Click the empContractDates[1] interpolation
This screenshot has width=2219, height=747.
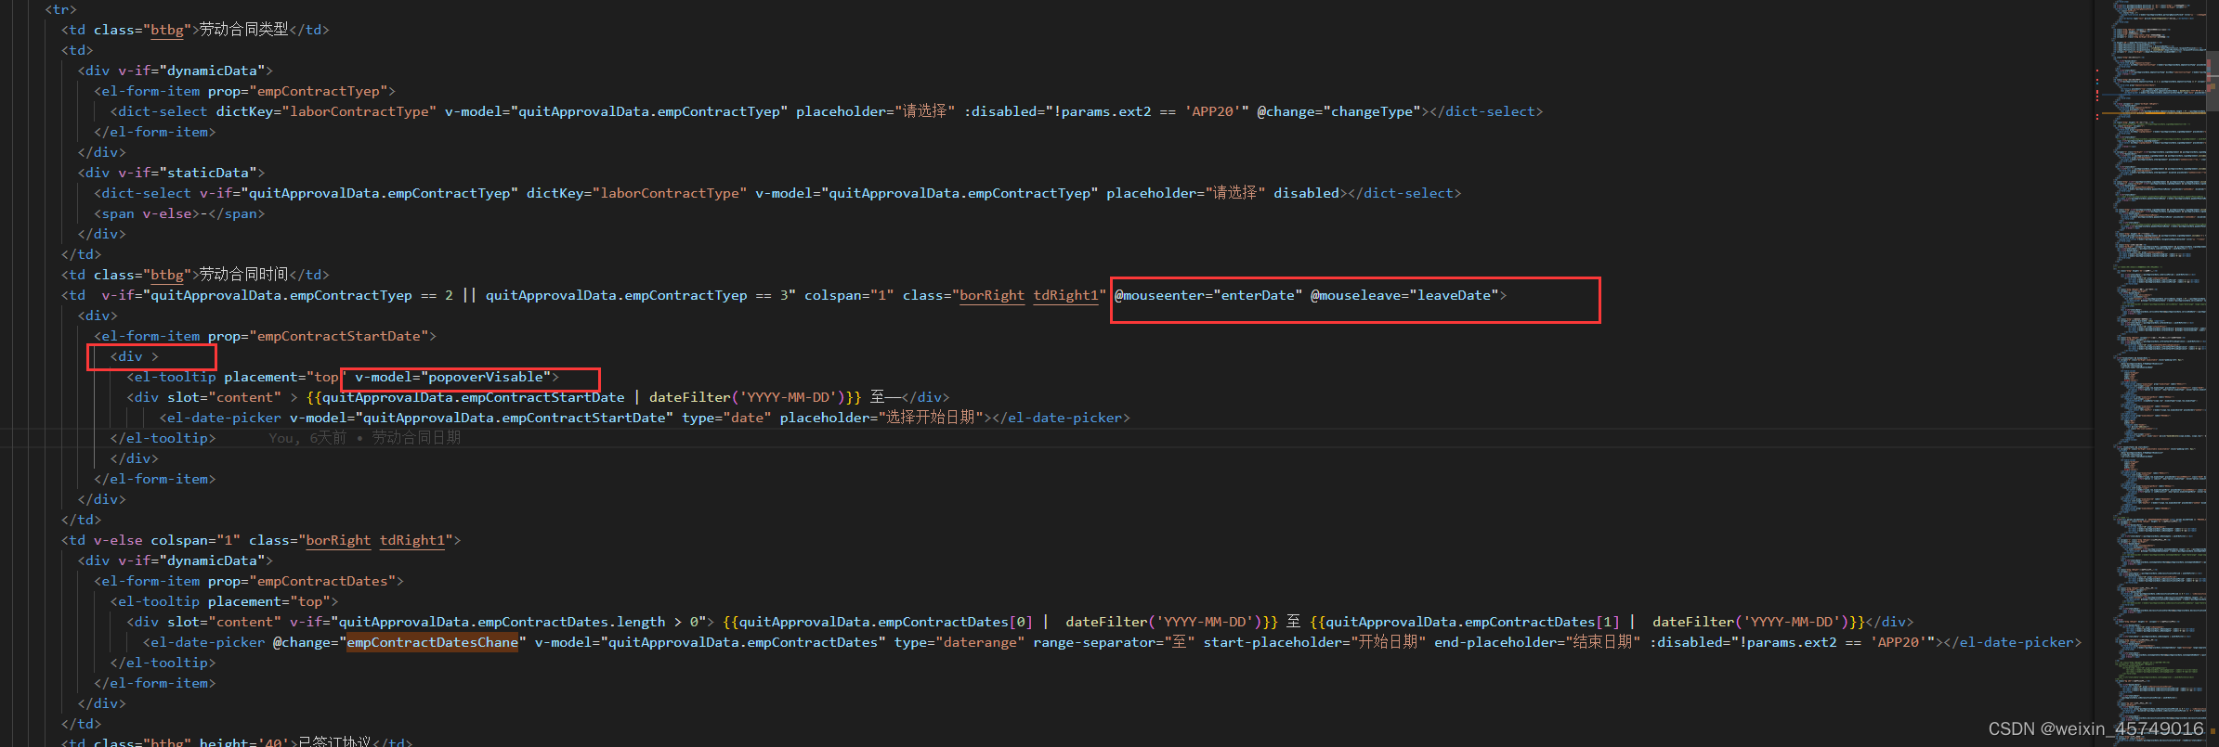pyautogui.click(x=1587, y=622)
